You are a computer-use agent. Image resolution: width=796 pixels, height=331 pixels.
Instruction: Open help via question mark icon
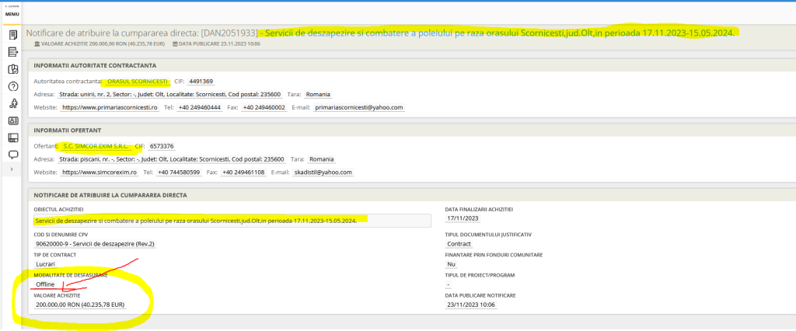coord(12,86)
